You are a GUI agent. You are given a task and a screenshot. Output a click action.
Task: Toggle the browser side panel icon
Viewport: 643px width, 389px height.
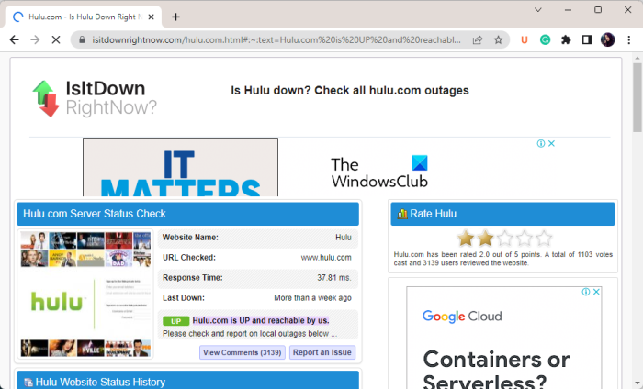[x=587, y=39]
